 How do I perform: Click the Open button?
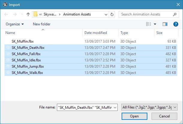(x=134, y=116)
